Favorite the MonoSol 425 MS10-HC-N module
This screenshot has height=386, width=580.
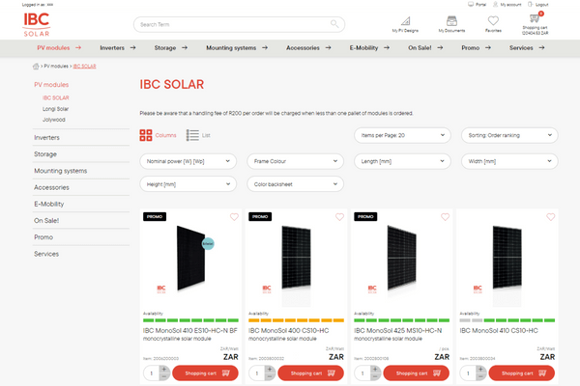[445, 217]
